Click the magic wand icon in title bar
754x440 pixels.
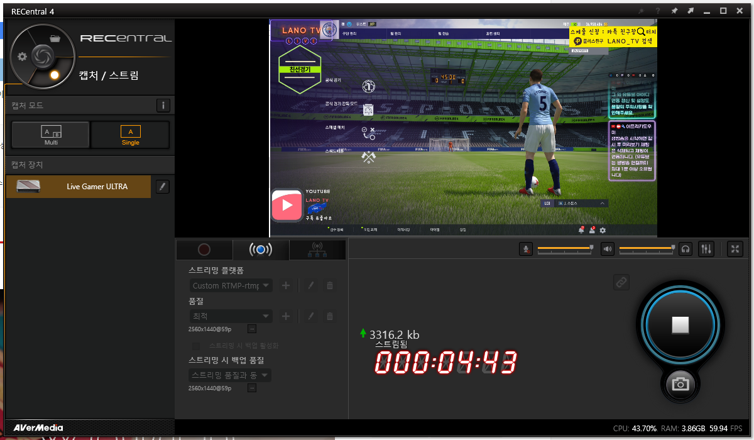pyautogui.click(x=641, y=11)
